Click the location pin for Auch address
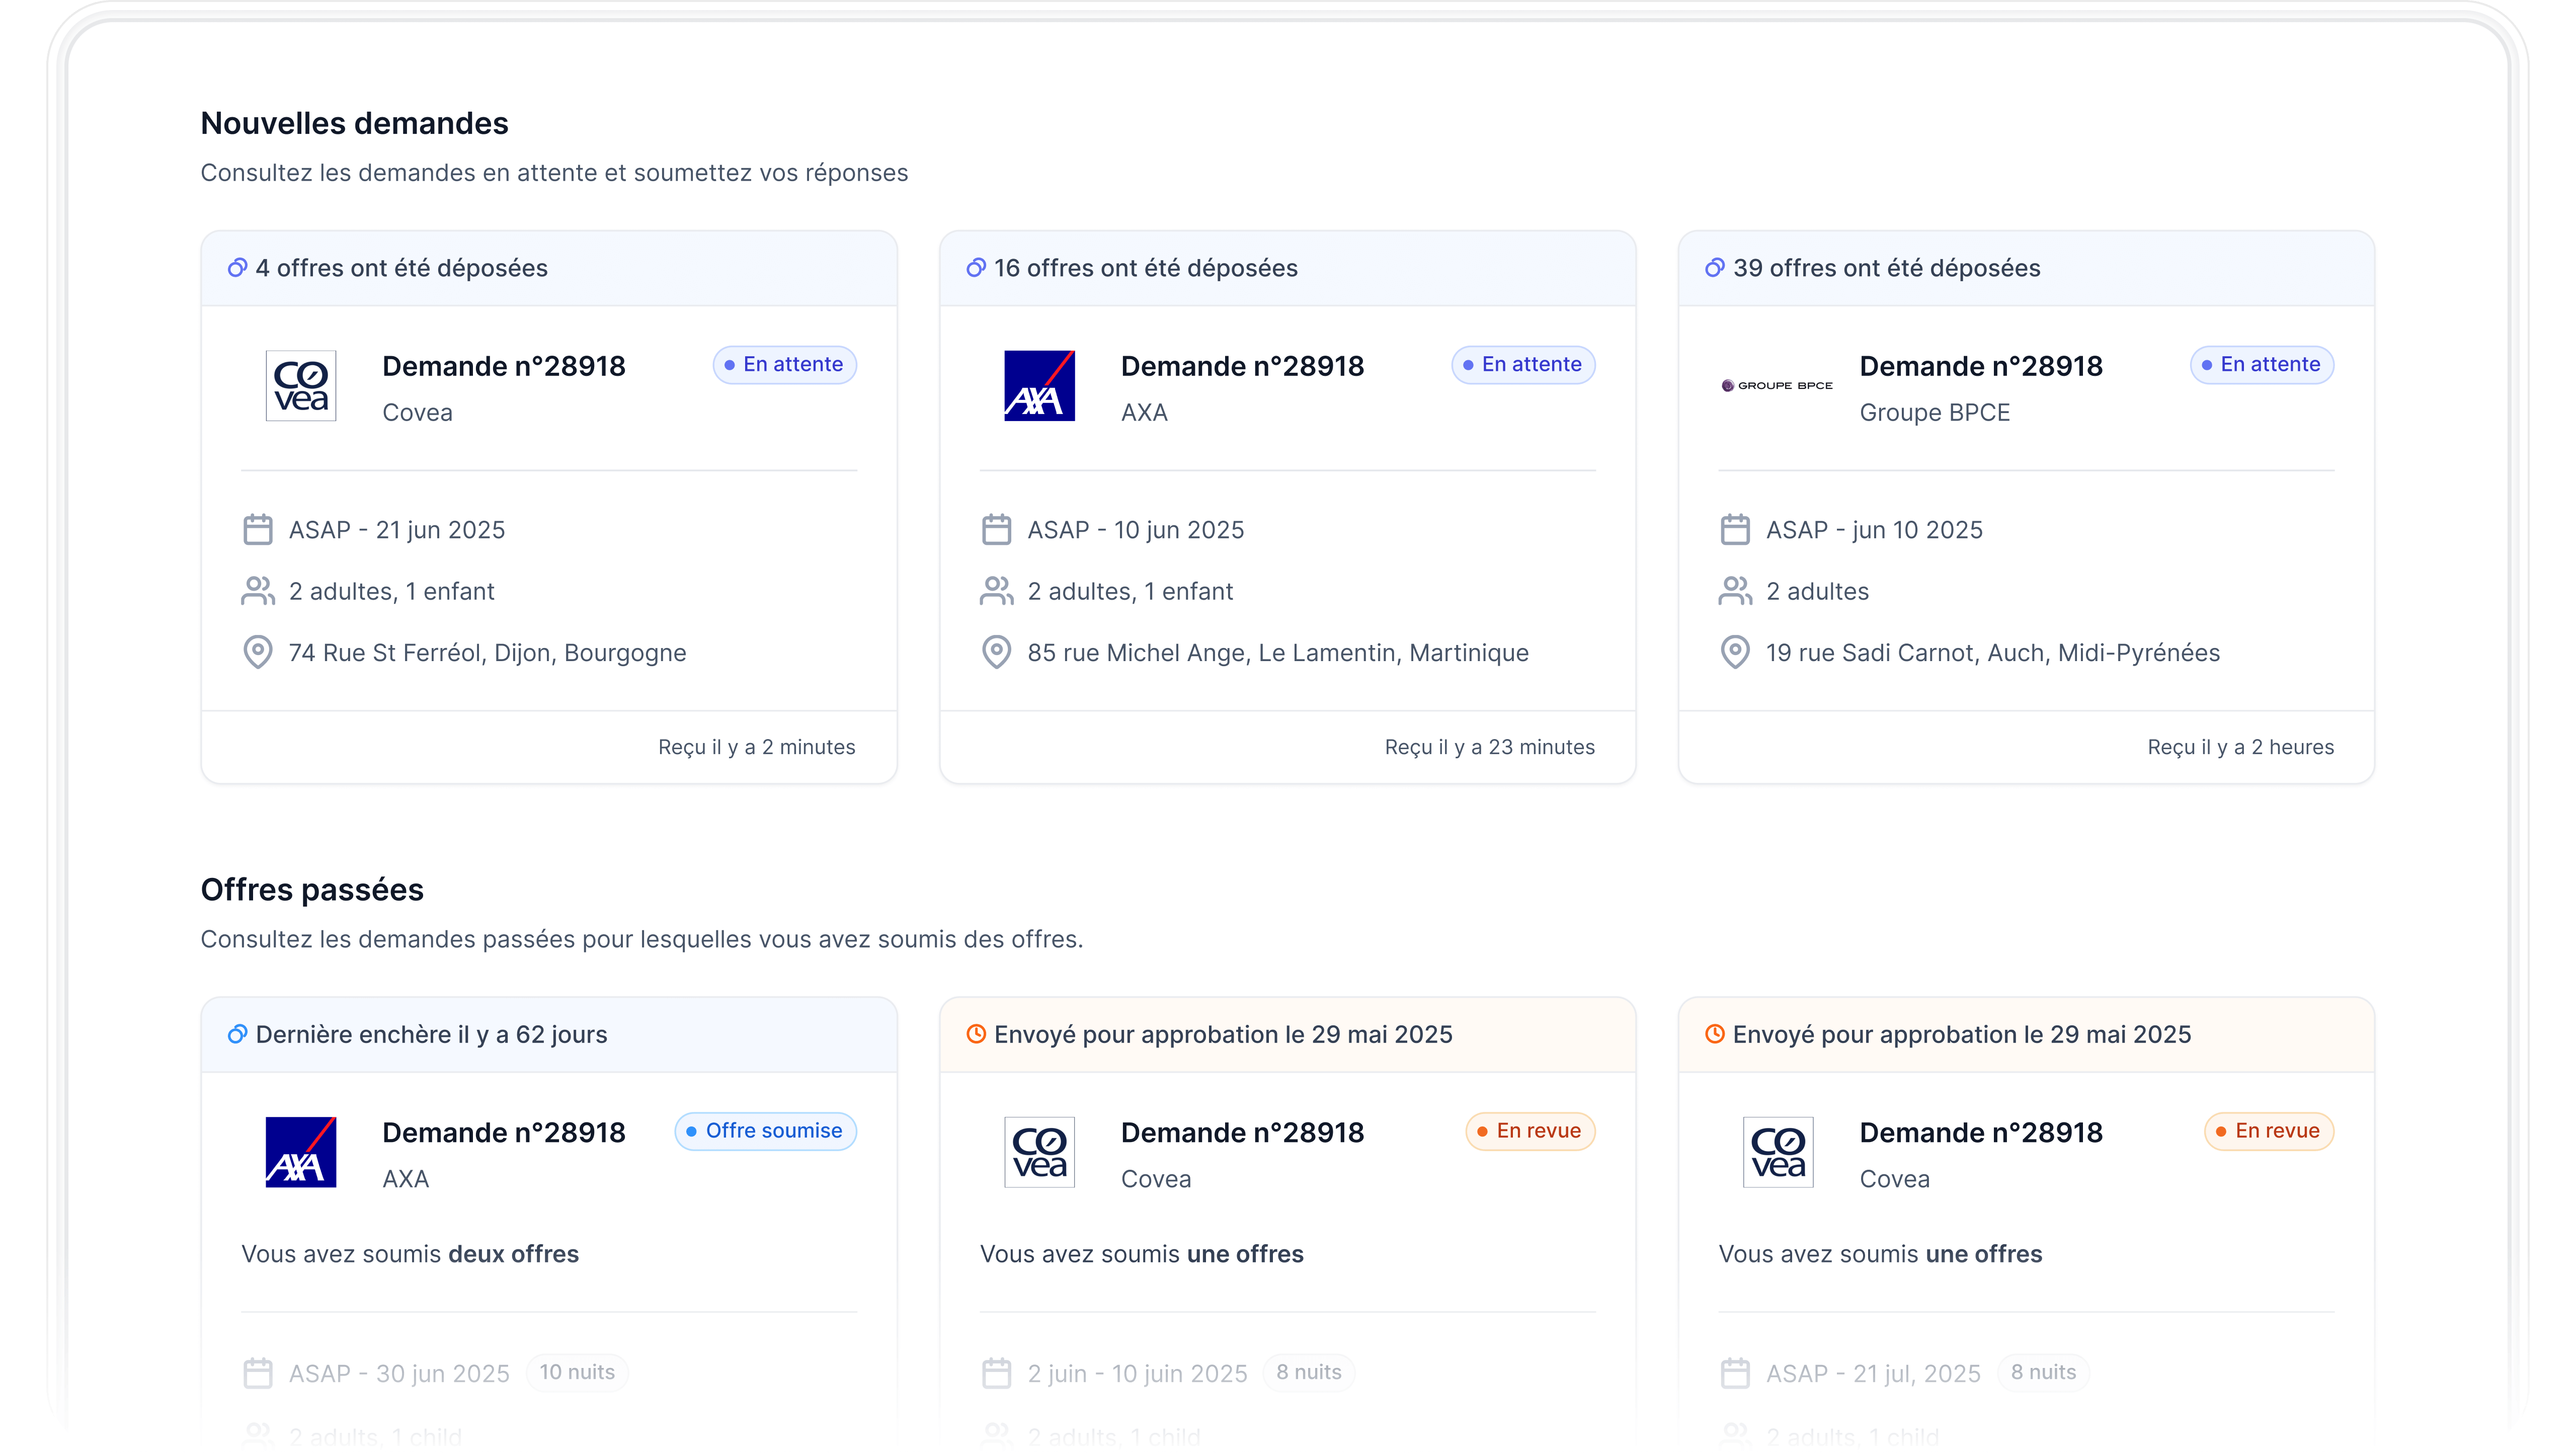 coord(1735,652)
